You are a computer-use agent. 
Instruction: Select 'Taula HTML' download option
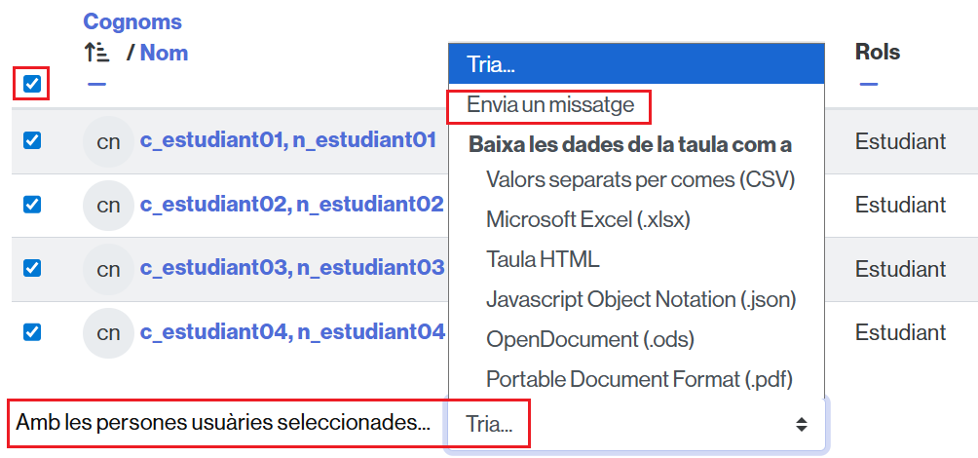543,259
